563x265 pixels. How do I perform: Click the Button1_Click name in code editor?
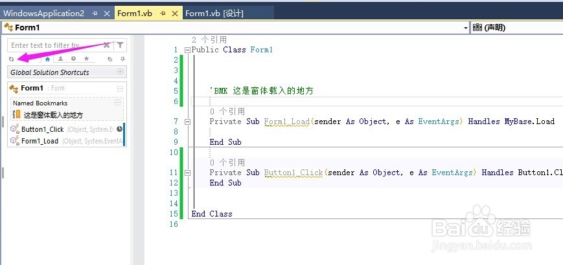pos(293,172)
